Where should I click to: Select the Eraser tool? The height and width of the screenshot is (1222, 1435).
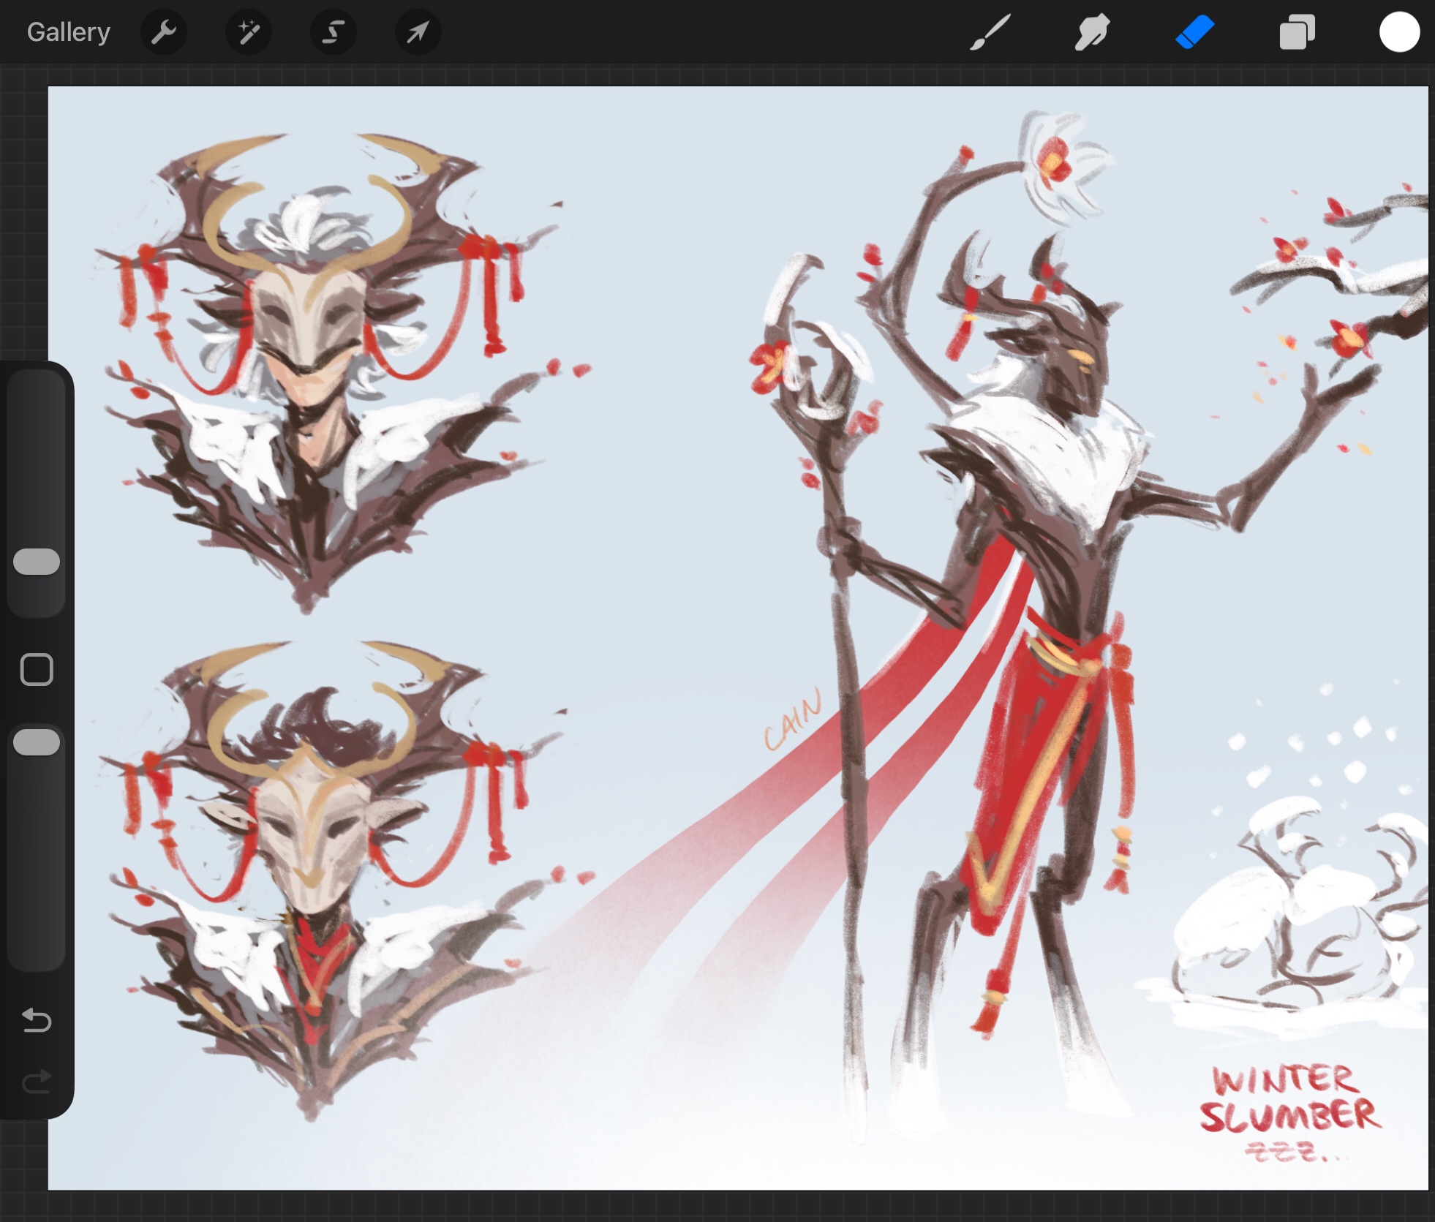[1194, 32]
